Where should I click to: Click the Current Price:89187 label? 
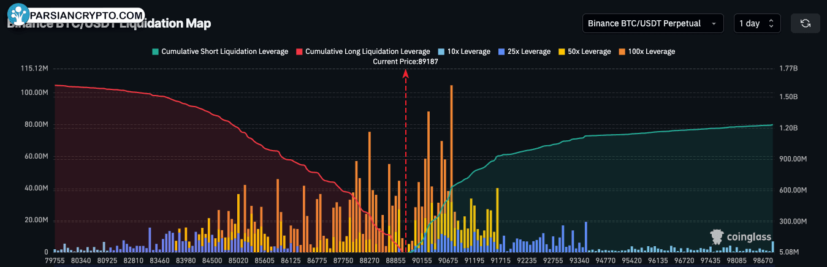click(x=405, y=62)
